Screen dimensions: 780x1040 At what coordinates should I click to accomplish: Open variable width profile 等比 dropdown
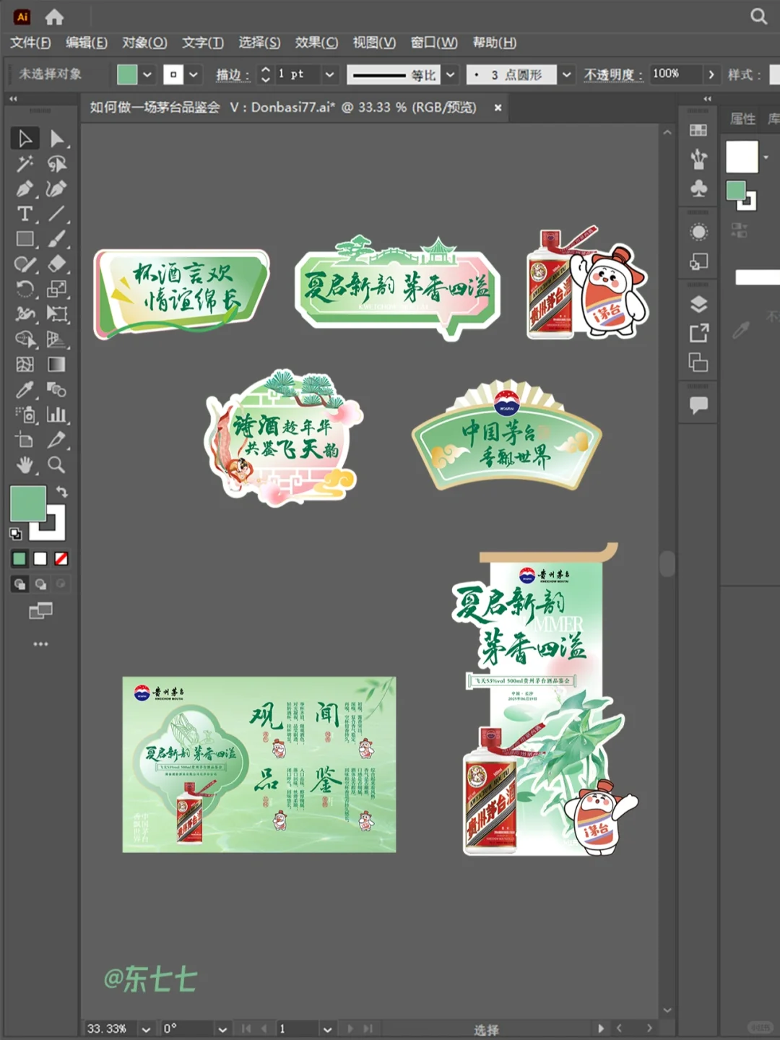tap(450, 74)
